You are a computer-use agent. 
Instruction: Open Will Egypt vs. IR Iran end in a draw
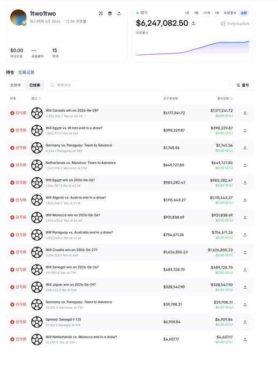[x=74, y=128]
